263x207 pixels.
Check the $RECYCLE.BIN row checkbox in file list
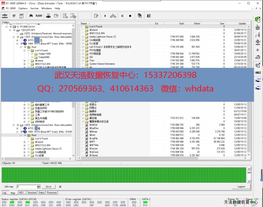(x=83, y=33)
